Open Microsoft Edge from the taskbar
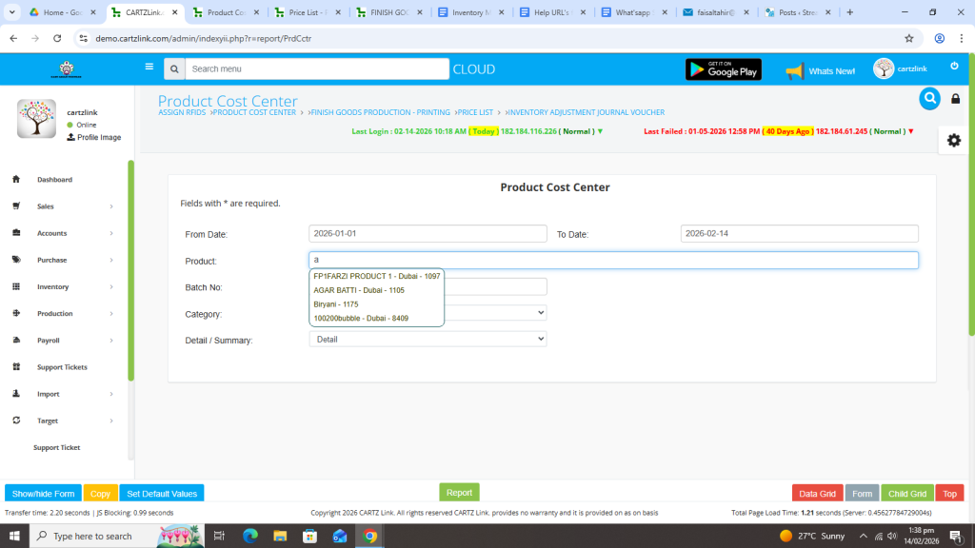This screenshot has width=975, height=548. coord(250,537)
